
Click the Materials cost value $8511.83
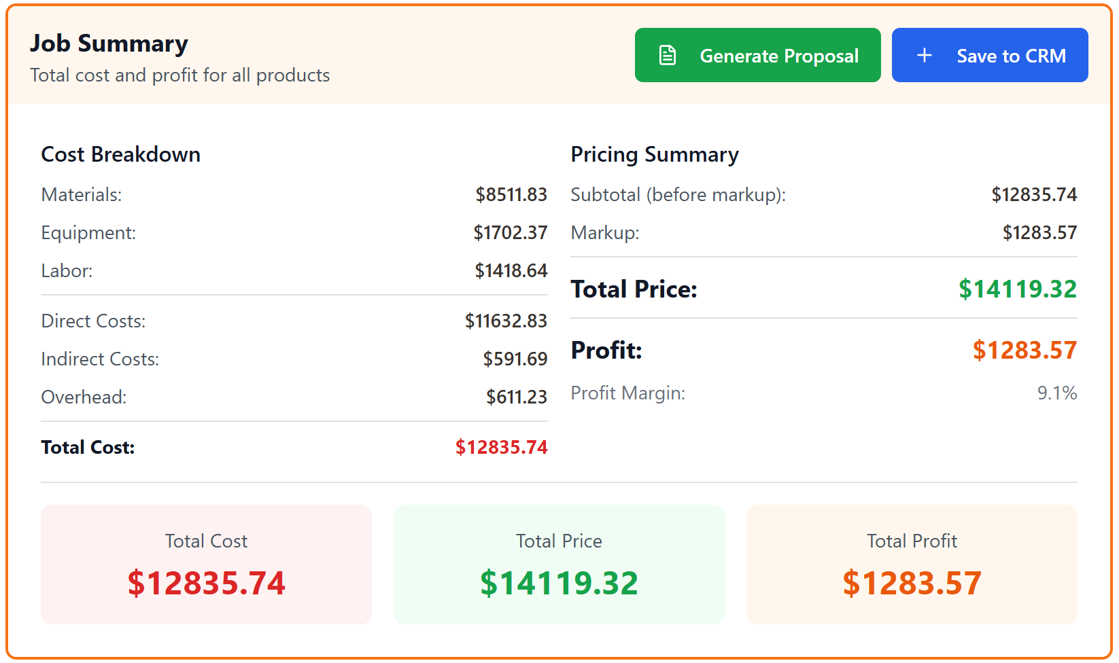(511, 195)
